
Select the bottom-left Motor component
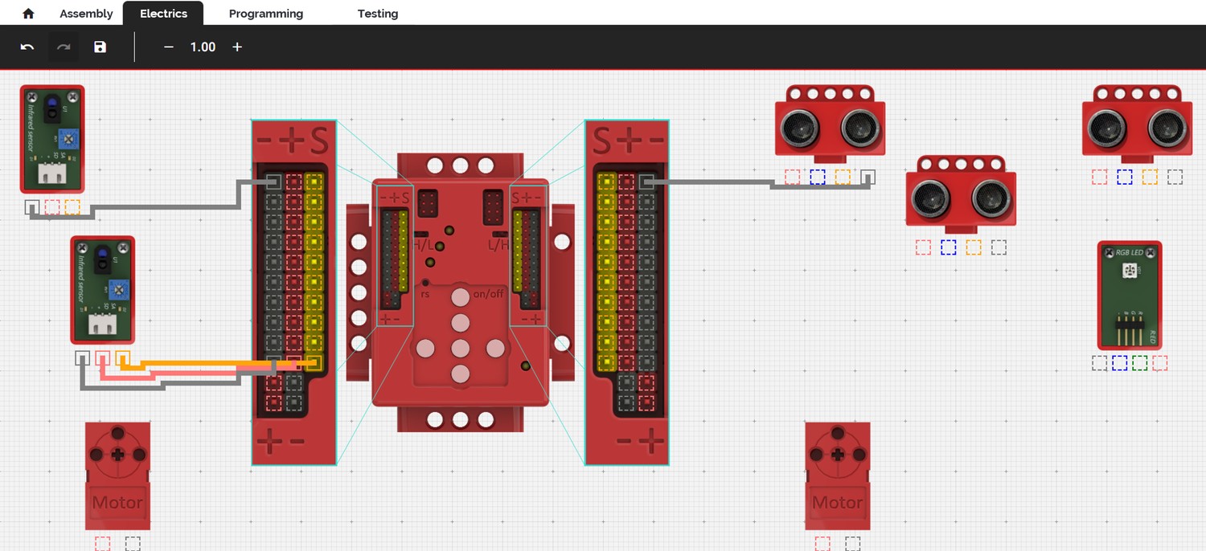coord(117,475)
